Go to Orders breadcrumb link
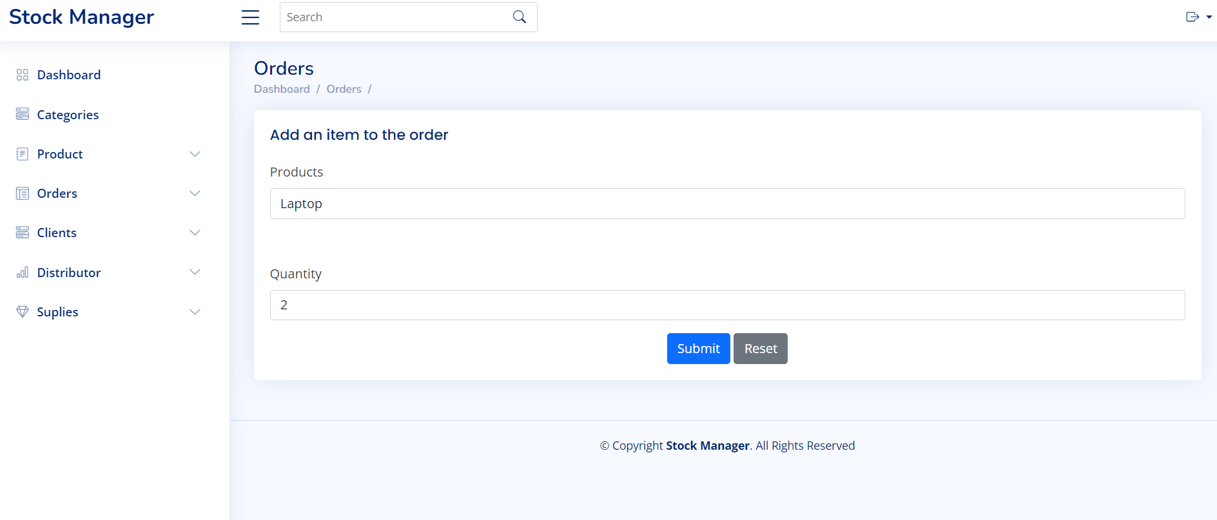The height and width of the screenshot is (520, 1217). (344, 89)
